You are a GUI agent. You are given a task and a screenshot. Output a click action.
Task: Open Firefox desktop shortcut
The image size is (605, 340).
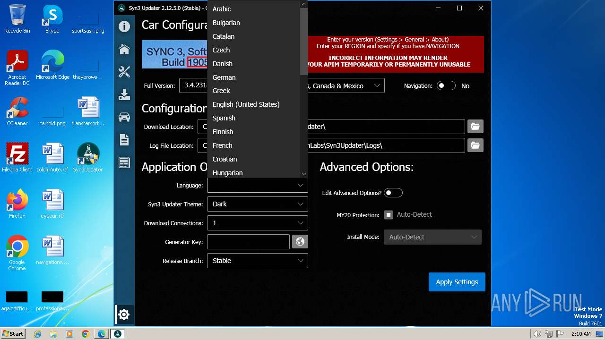(x=17, y=204)
